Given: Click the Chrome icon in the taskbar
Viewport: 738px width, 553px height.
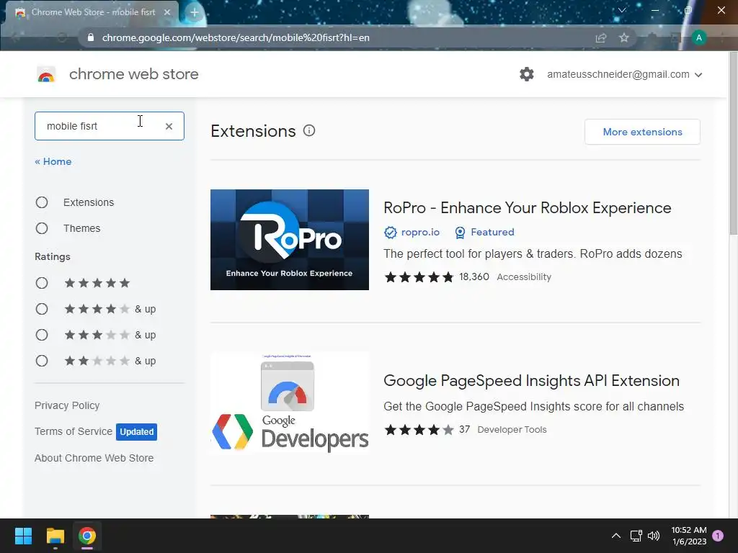Looking at the screenshot, I should [87, 536].
